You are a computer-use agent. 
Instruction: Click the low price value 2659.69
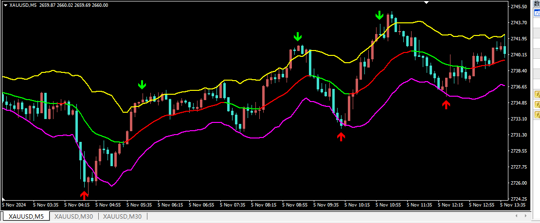[x=83, y=5]
